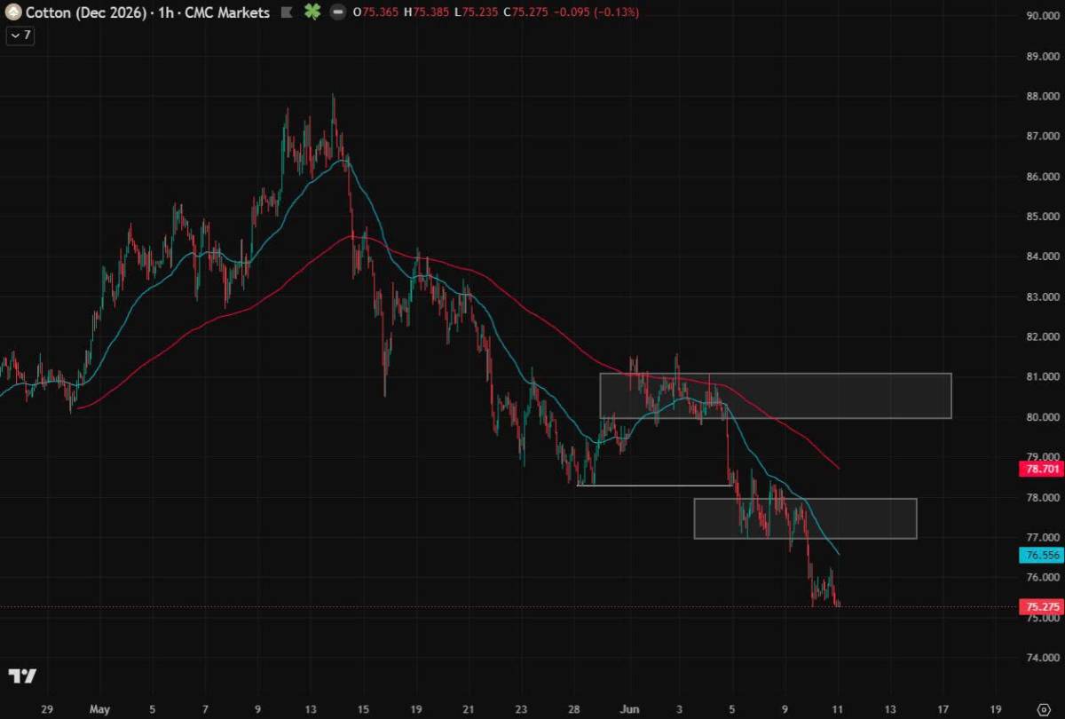Viewport: 1065px width, 719px height.
Task: Select the red 75.275 last price label
Action: click(x=1042, y=607)
